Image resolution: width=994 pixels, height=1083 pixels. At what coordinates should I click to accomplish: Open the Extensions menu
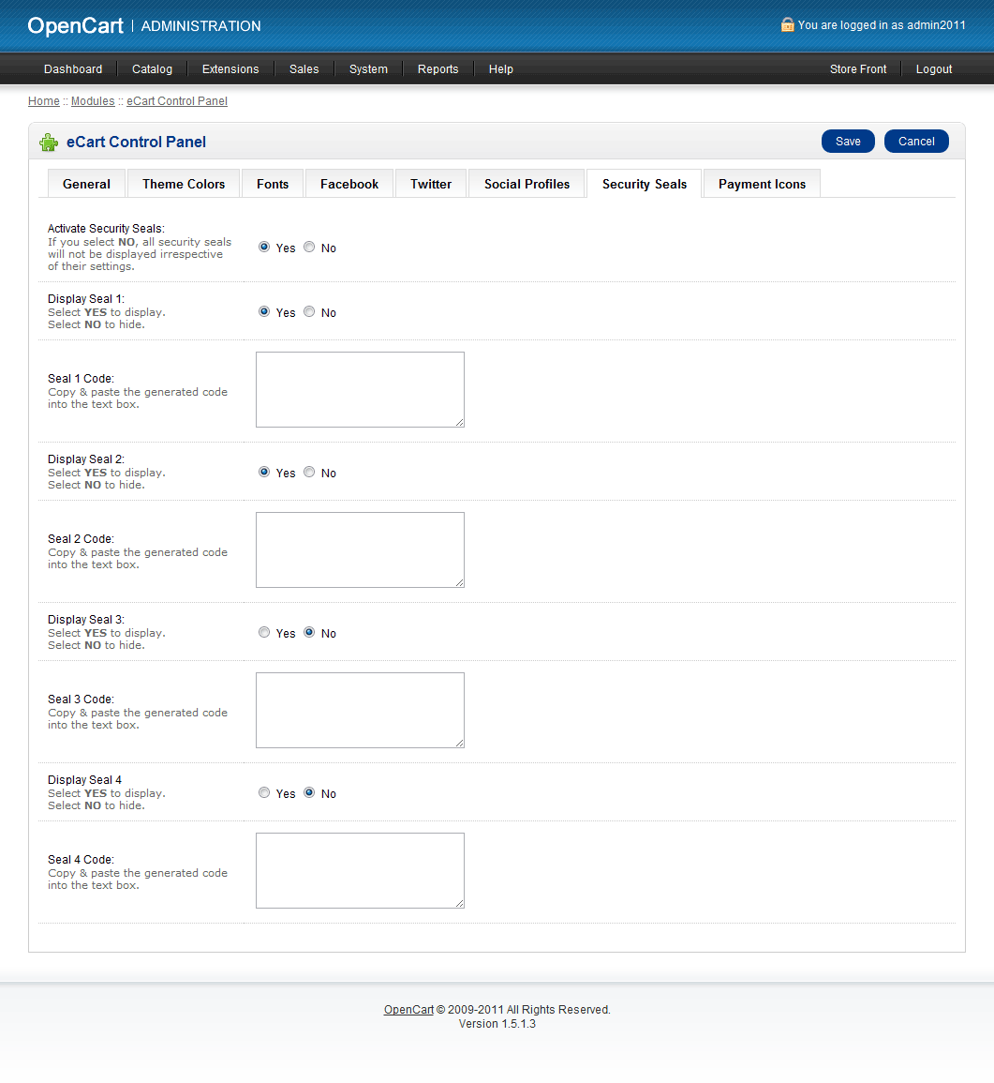pos(230,69)
